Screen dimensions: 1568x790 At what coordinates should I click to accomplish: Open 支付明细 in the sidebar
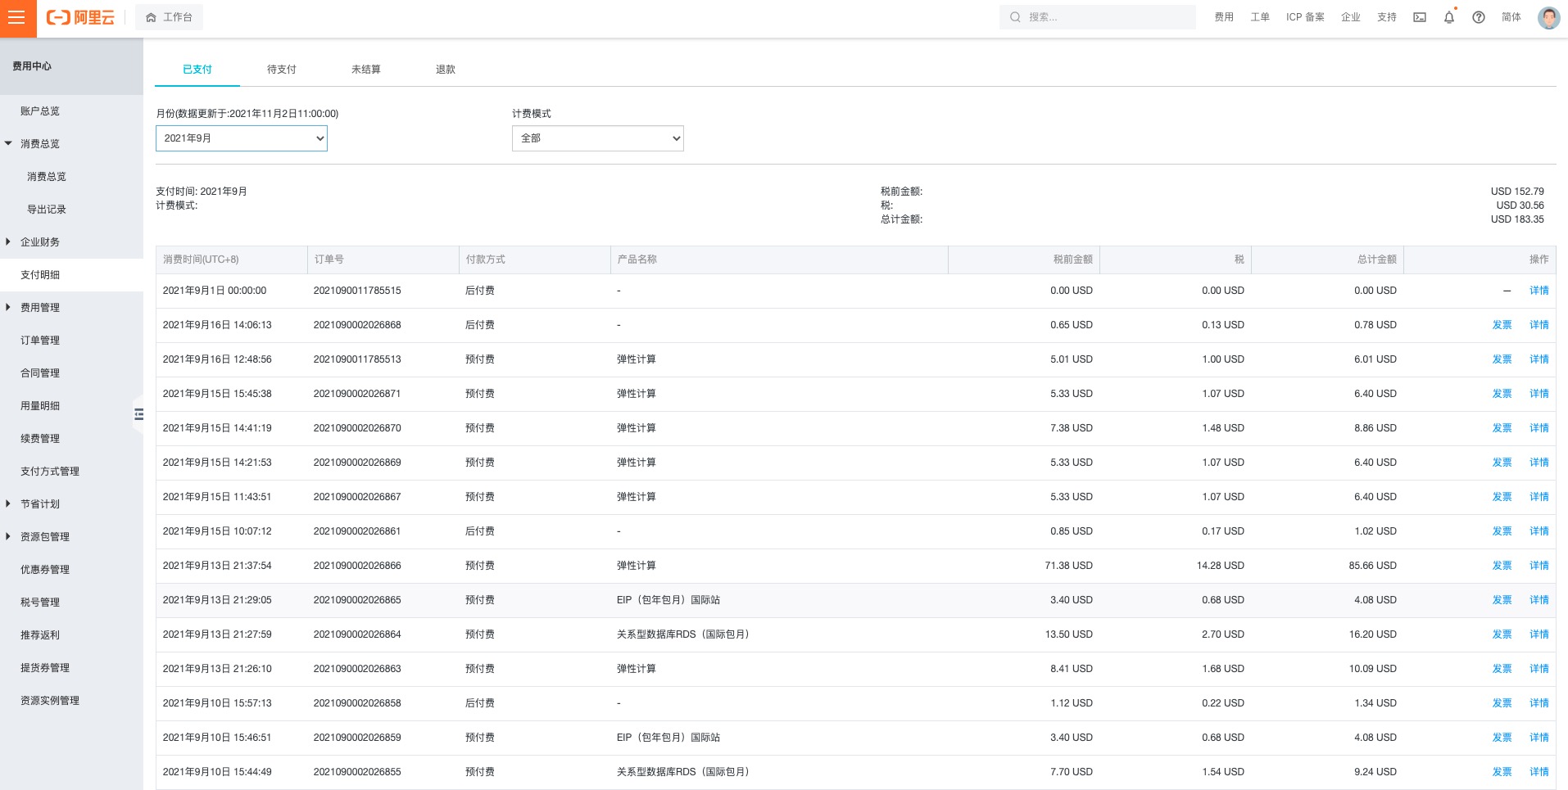(x=40, y=275)
